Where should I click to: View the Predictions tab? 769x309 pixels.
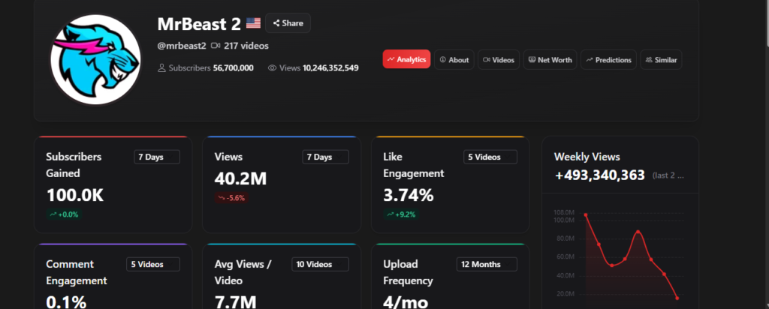pos(608,60)
